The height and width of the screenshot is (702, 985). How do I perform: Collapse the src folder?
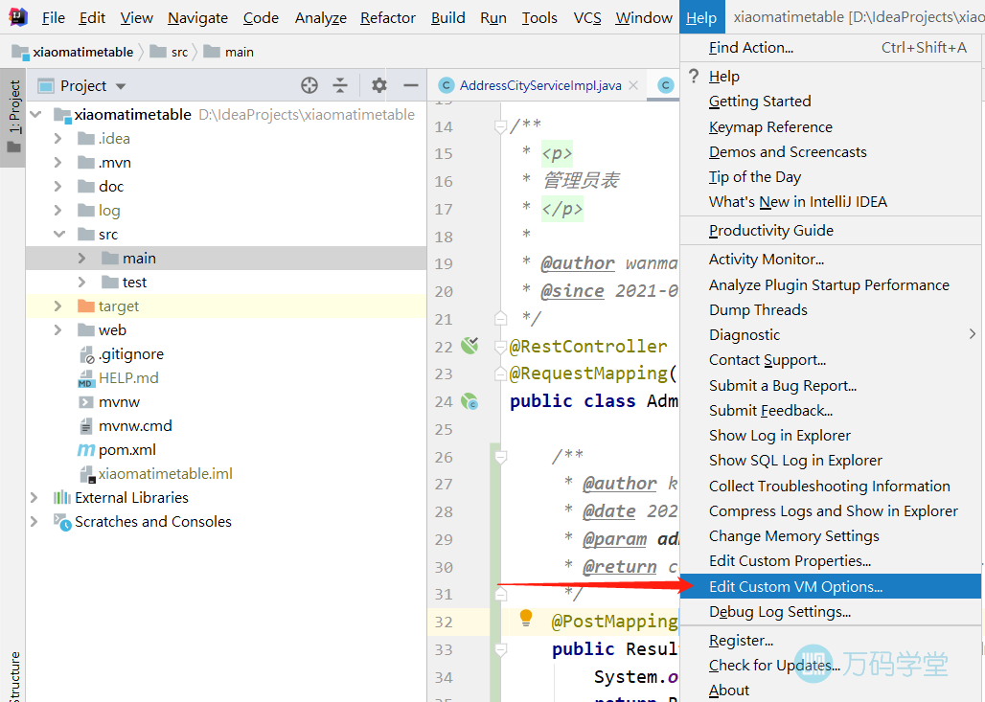pos(58,235)
